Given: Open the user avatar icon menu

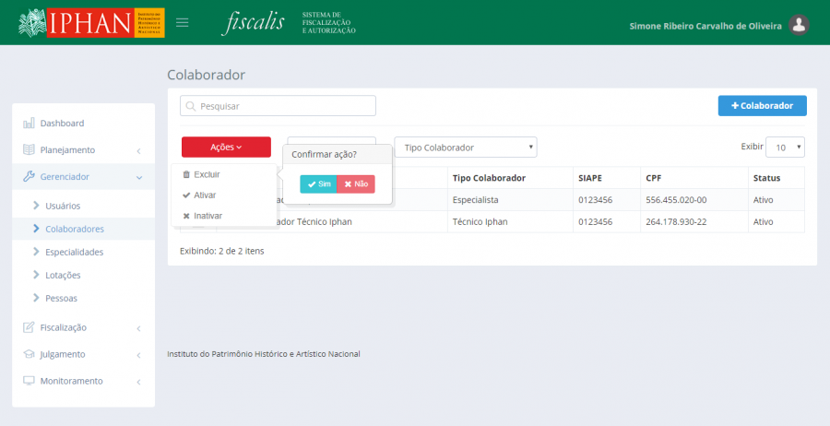Looking at the screenshot, I should click(x=800, y=26).
